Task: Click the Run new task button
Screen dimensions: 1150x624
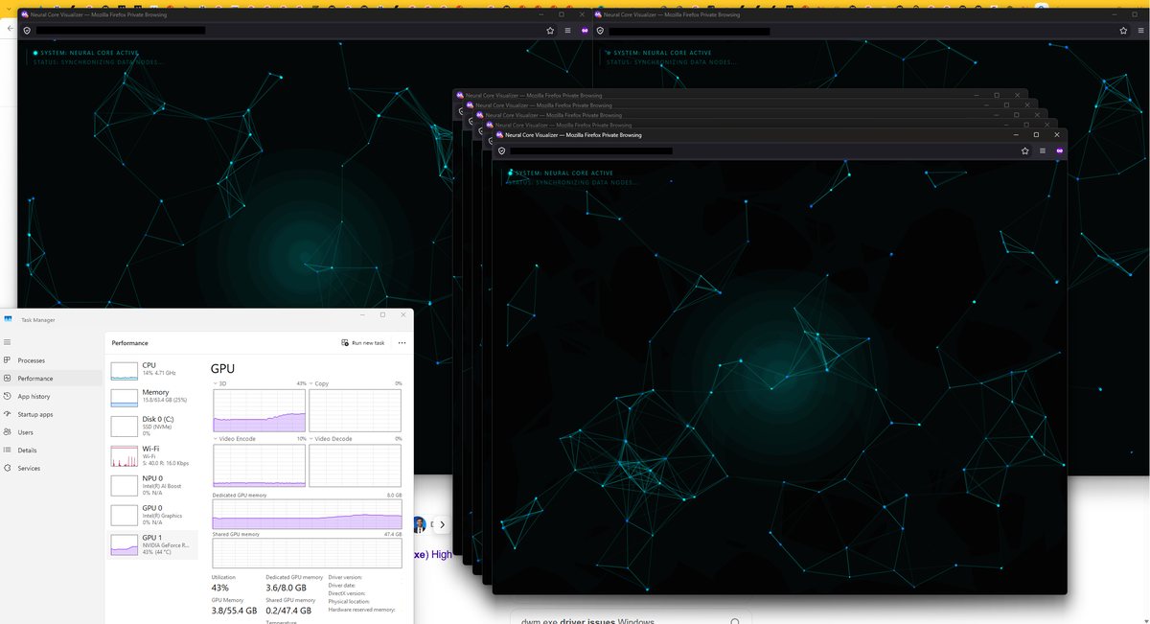Action: pos(363,342)
